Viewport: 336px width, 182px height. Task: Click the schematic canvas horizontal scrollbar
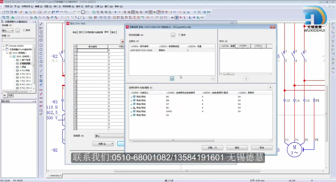click(x=187, y=171)
